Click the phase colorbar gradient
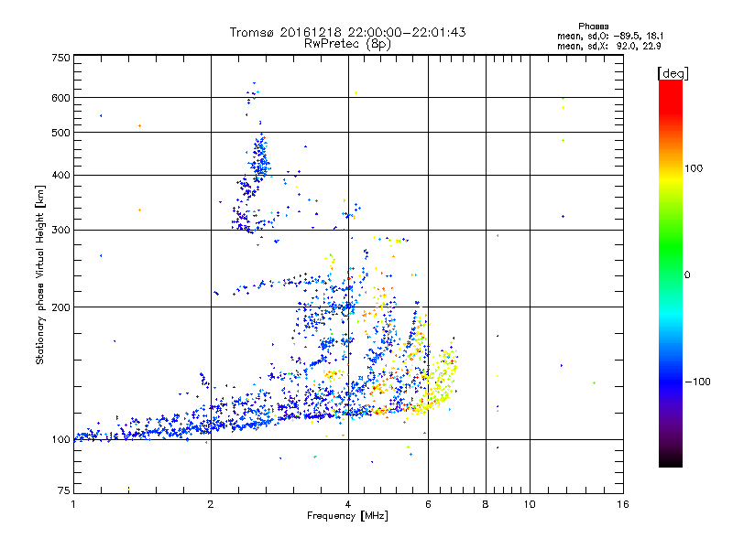Image resolution: width=733 pixels, height=549 pixels. pyautogui.click(x=671, y=273)
